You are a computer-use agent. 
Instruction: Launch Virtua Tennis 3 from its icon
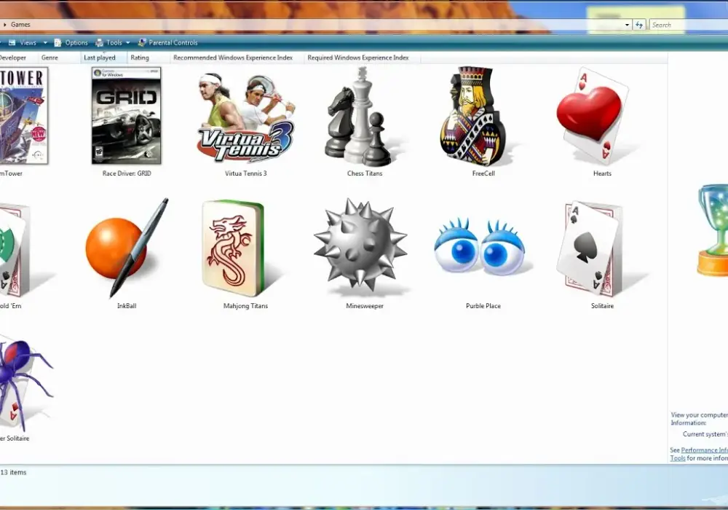pos(246,117)
